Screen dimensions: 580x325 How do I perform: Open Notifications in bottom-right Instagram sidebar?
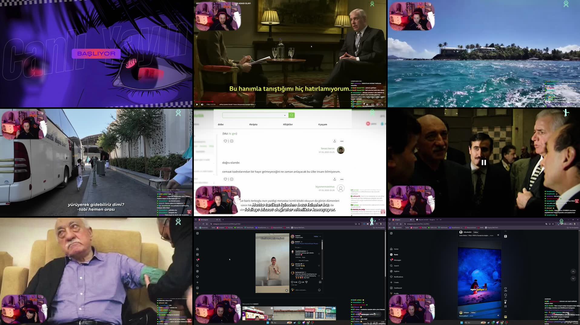396,277
